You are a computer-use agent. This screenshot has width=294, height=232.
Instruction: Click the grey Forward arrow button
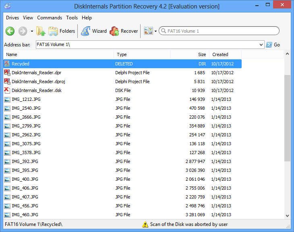(x=23, y=31)
